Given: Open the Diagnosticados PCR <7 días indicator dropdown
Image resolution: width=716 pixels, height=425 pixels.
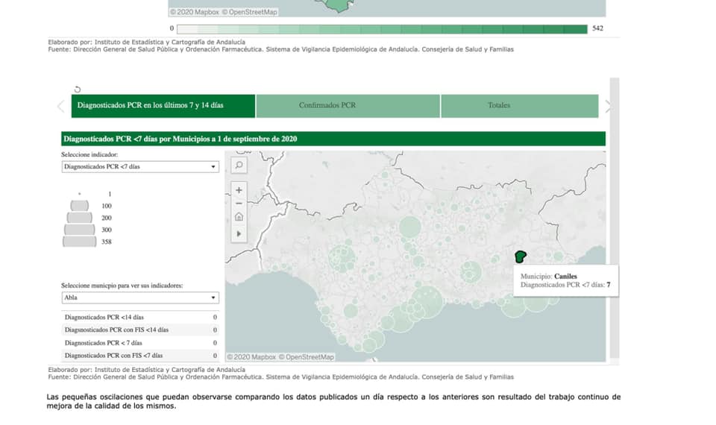Looking at the screenshot, I should [x=139, y=167].
